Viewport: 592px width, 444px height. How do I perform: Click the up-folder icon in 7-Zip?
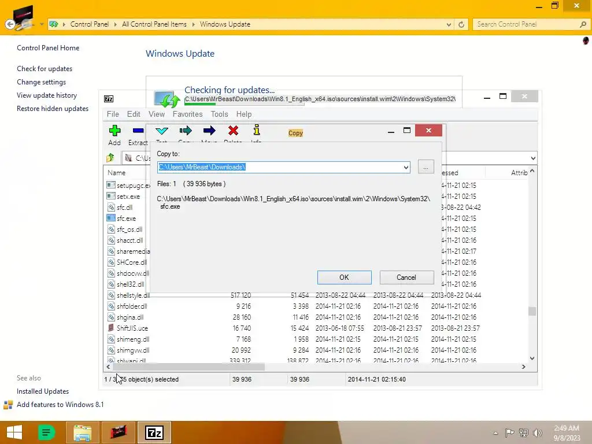pos(110,157)
